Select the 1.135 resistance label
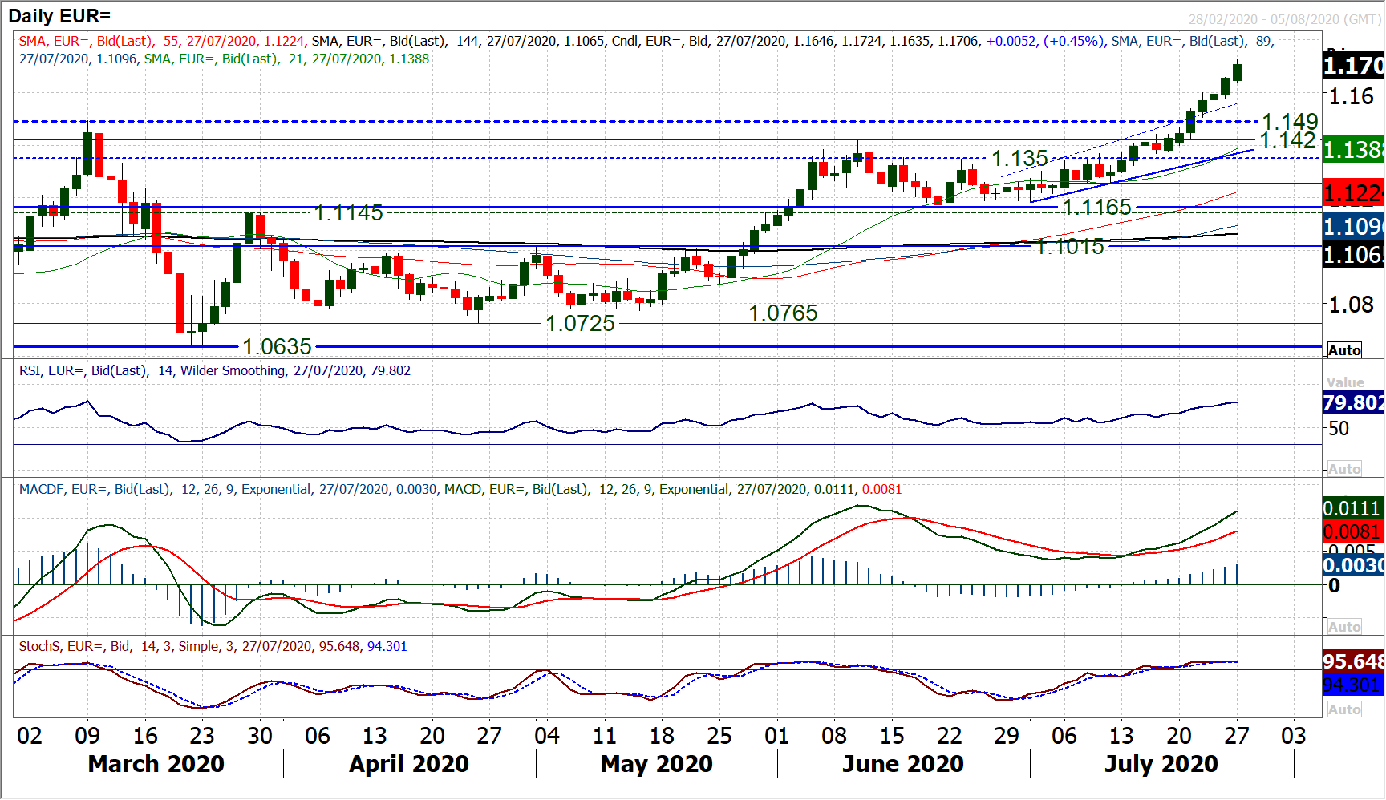 tap(1019, 158)
